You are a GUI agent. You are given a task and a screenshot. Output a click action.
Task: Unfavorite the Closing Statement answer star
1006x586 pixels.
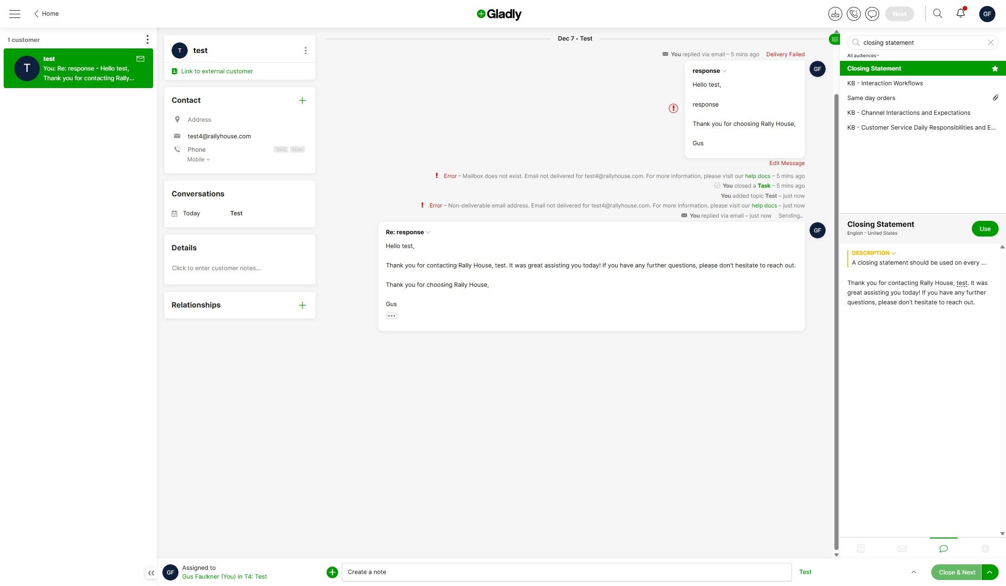(995, 69)
